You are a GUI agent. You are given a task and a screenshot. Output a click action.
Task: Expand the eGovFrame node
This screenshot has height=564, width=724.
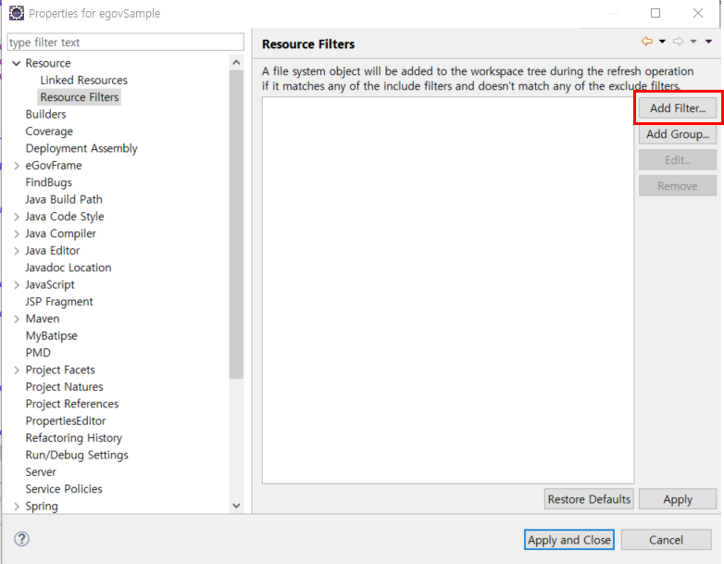click(17, 166)
